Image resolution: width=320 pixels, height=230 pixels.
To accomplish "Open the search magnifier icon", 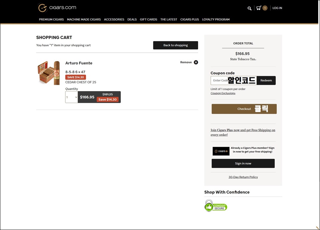I will pos(249,8).
